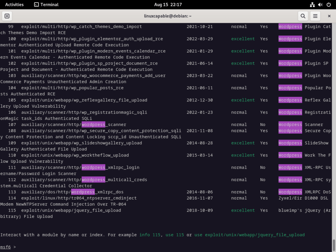Click module path wp_popular_posts_rce
Viewport: 336px width, 252px height.
point(72,88)
